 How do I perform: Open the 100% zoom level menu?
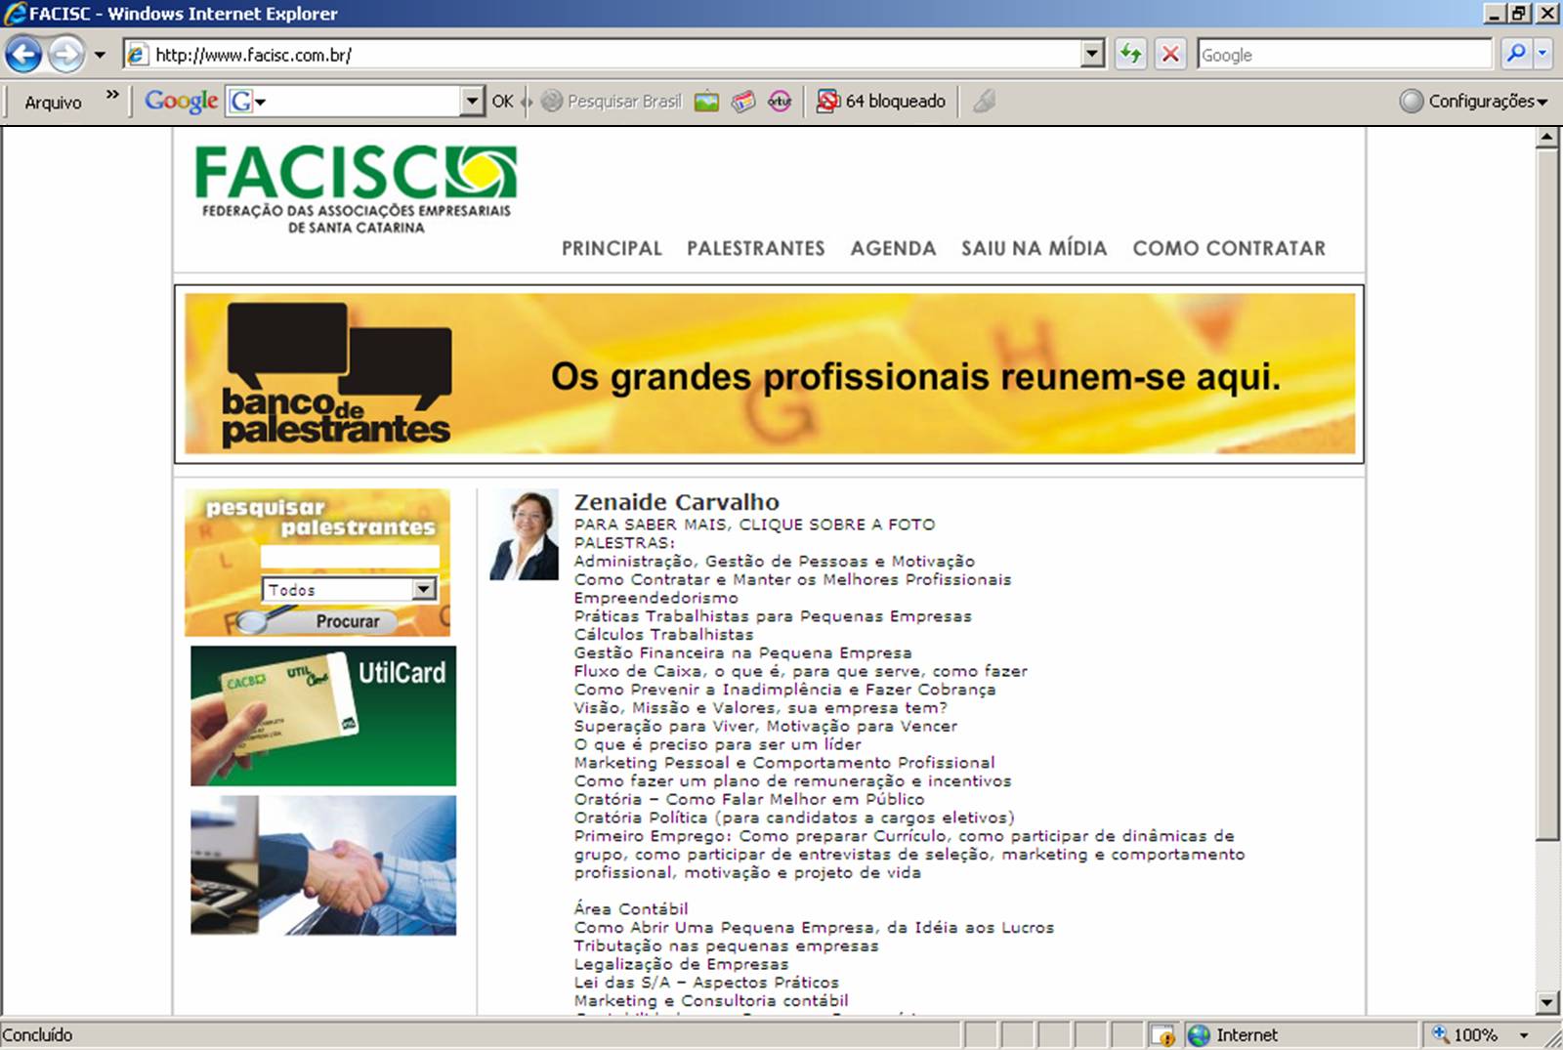click(x=1481, y=1035)
